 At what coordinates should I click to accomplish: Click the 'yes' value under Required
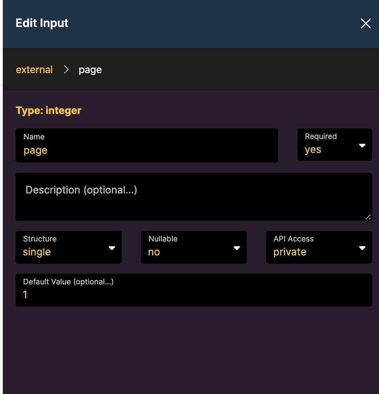click(x=313, y=150)
